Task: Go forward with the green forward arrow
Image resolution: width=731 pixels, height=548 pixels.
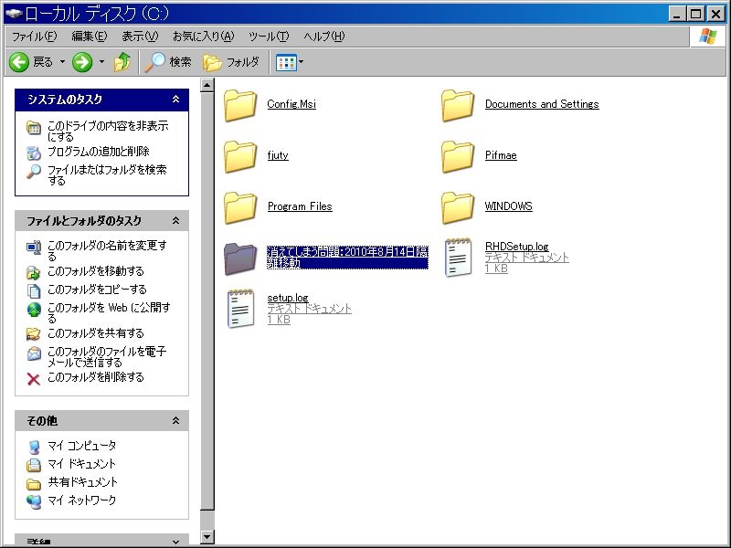Action: (82, 62)
